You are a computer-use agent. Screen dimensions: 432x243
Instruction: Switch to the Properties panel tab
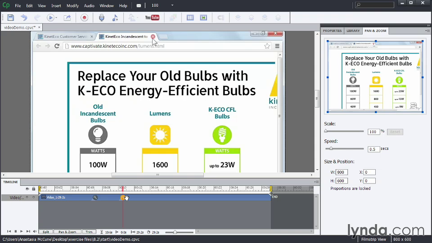point(332,31)
